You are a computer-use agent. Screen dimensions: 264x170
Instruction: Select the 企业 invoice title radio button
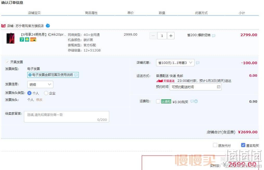pyautogui.click(x=46, y=93)
